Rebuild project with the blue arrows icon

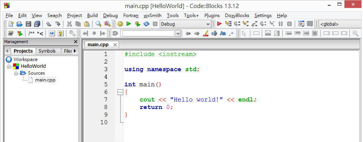point(146,24)
